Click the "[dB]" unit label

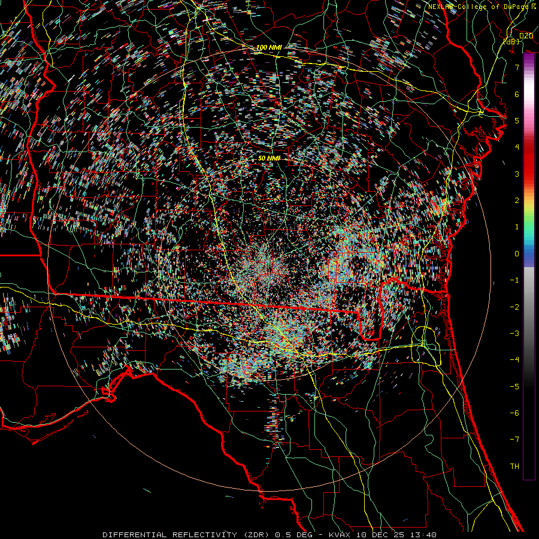pyautogui.click(x=511, y=41)
